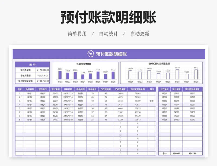Screen dimensions: 217x166
Task: Click the total cell 134756
Action: pos(192,154)
